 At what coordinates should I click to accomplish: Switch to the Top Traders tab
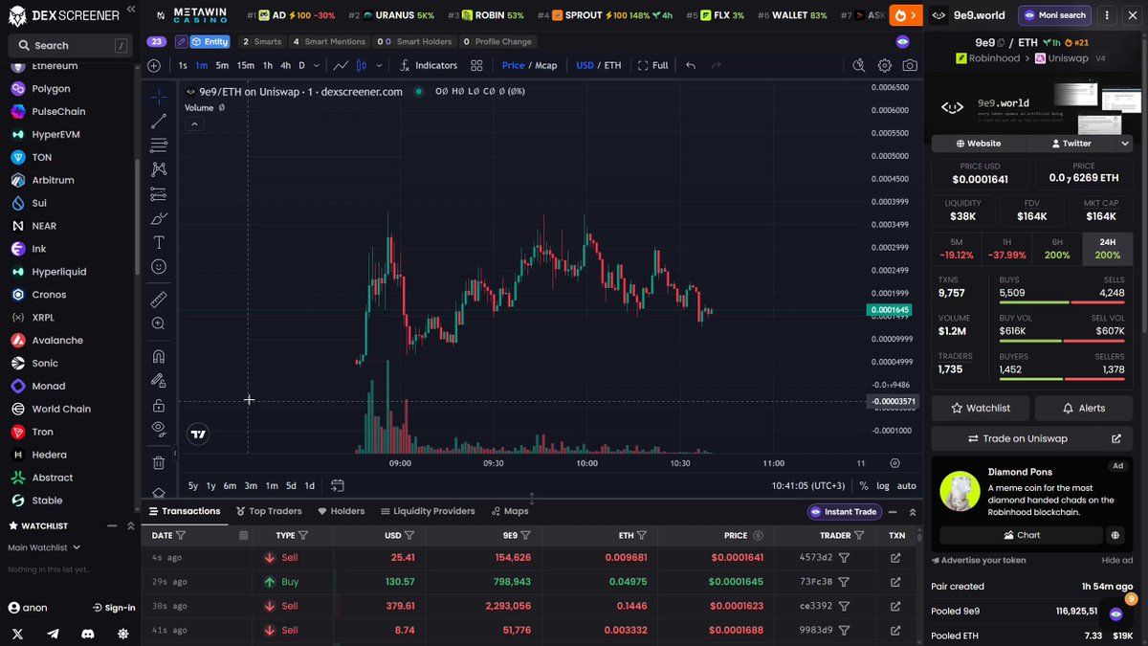pos(269,511)
